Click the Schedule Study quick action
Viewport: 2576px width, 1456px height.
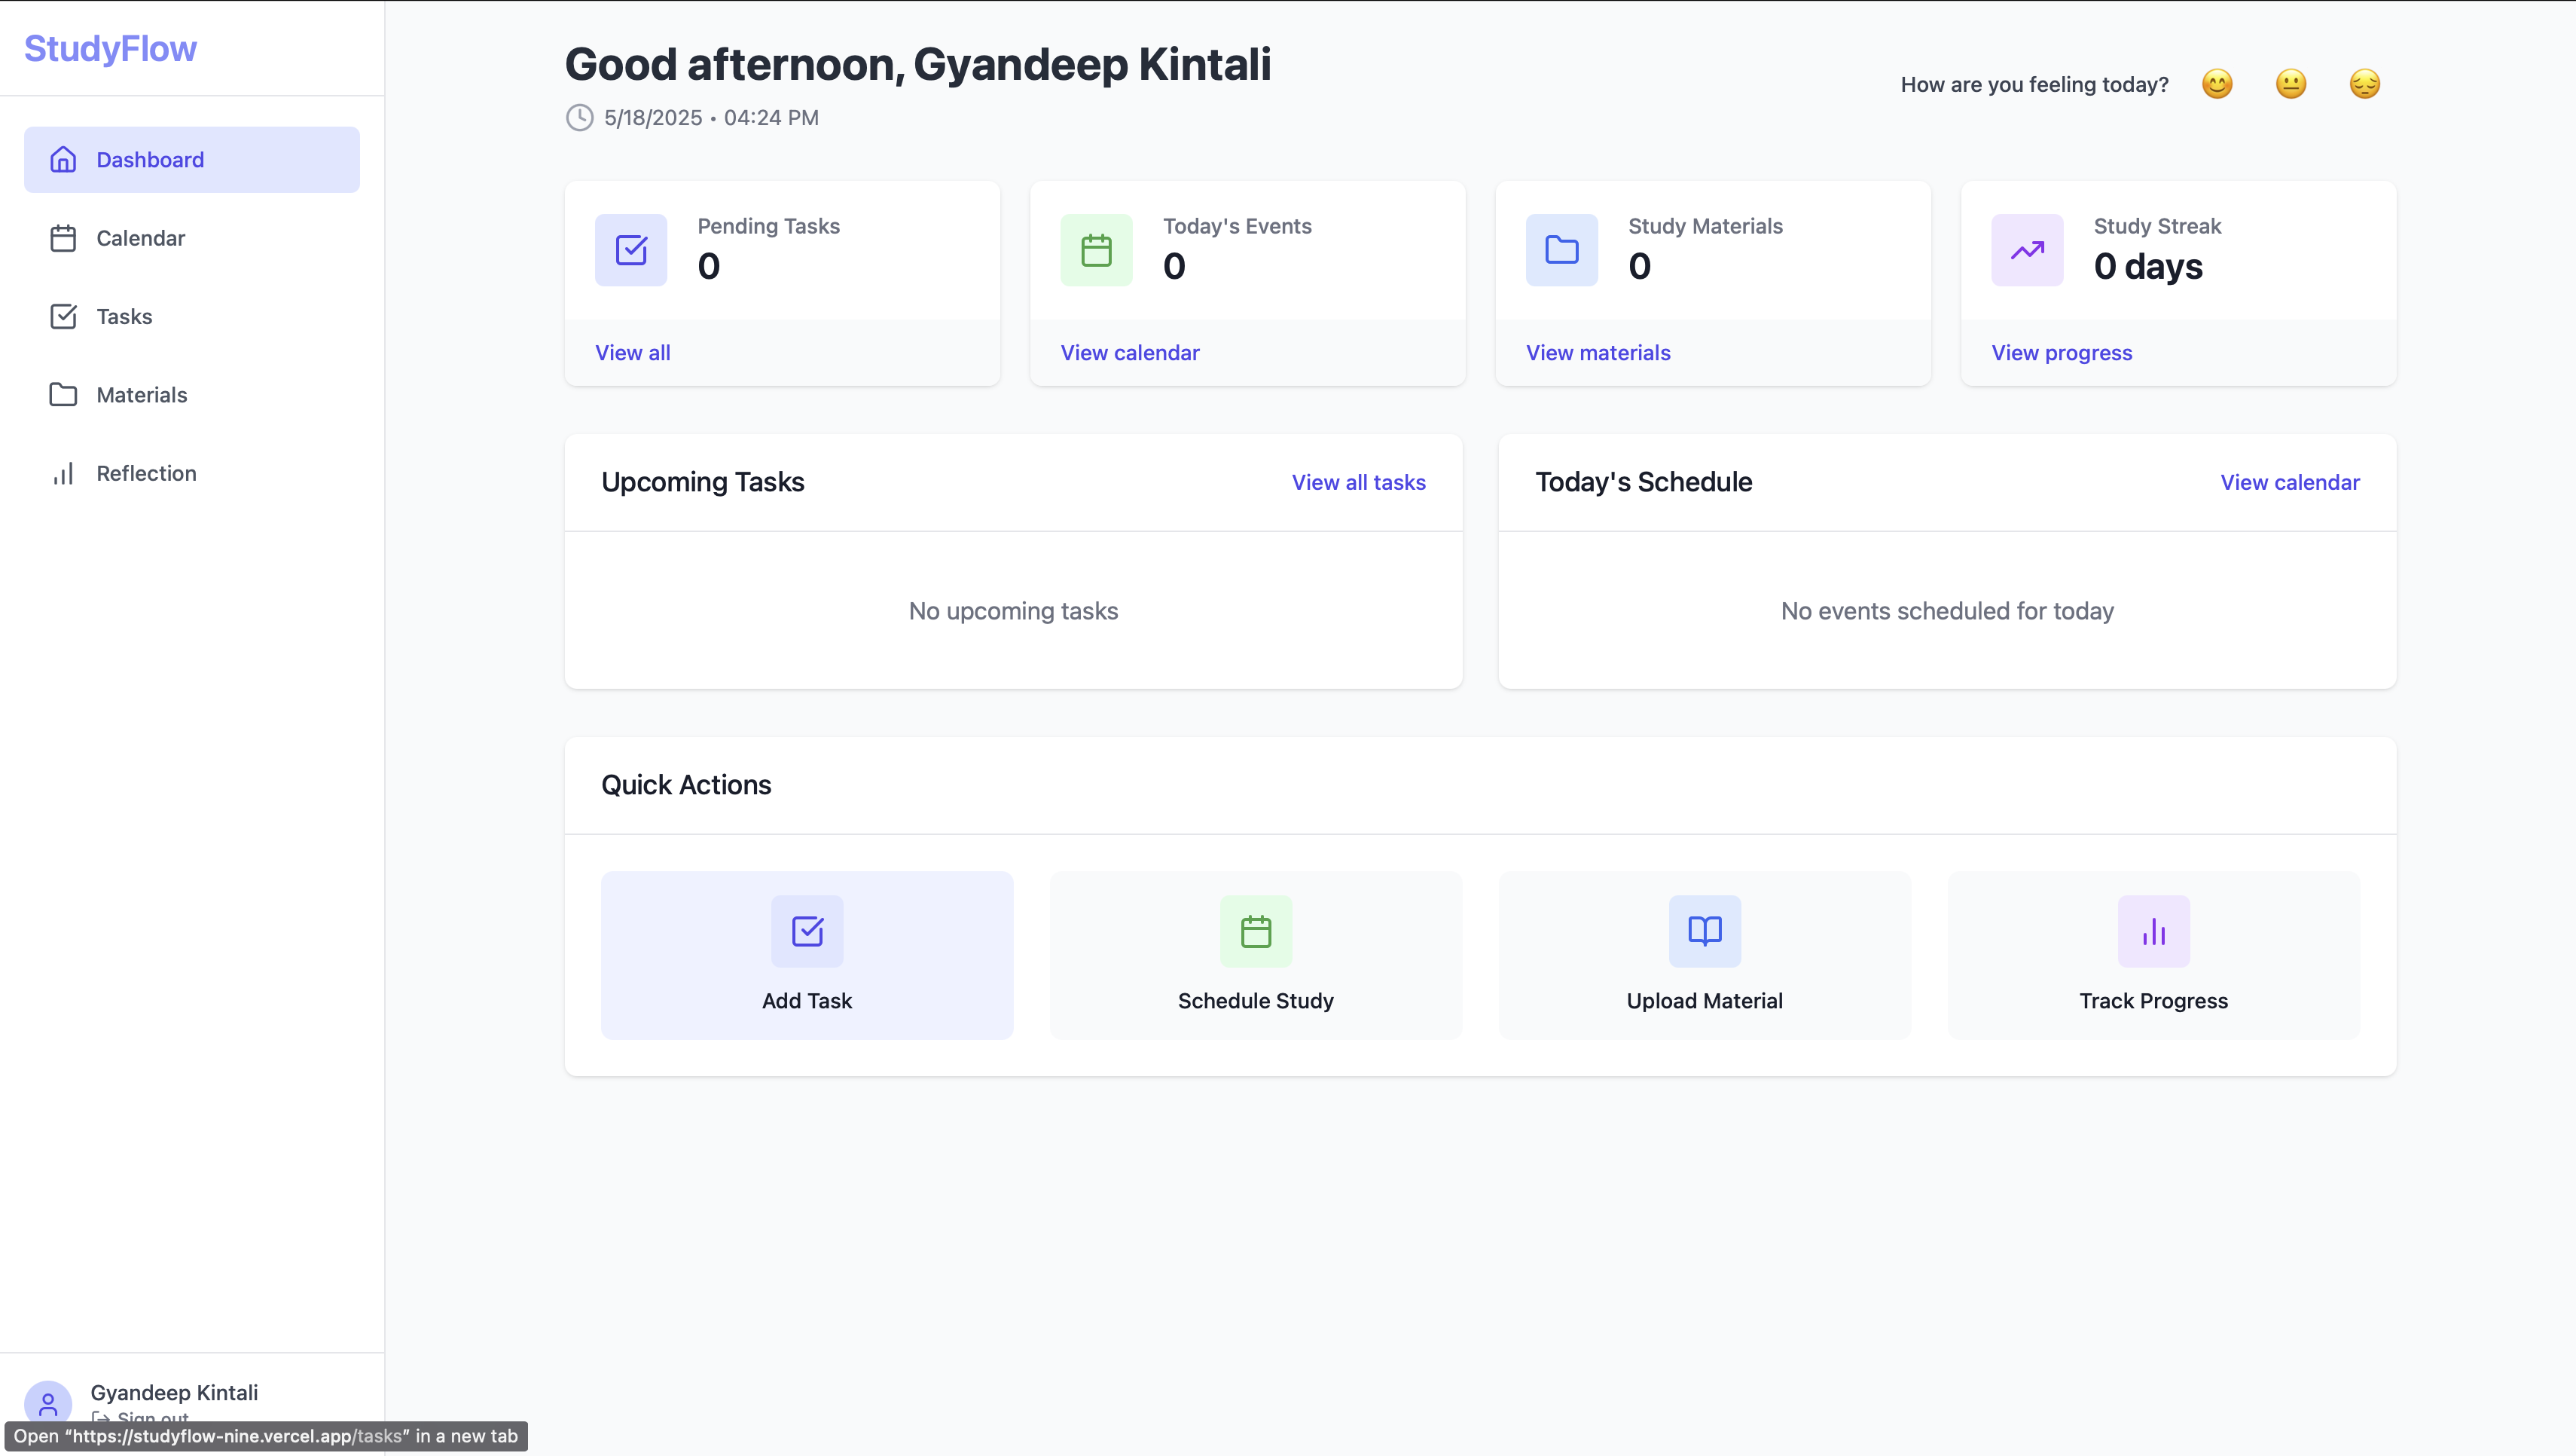(1256, 955)
